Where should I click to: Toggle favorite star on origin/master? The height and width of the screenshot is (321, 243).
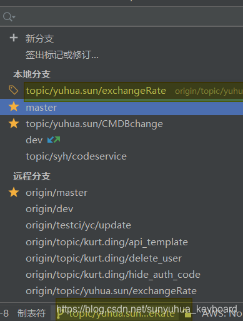[14, 192]
